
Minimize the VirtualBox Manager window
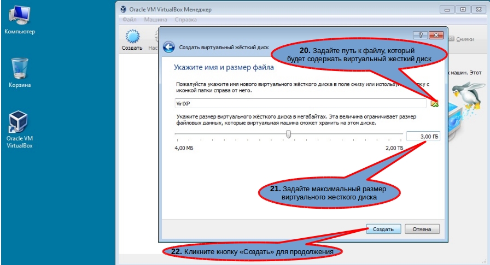(447, 10)
